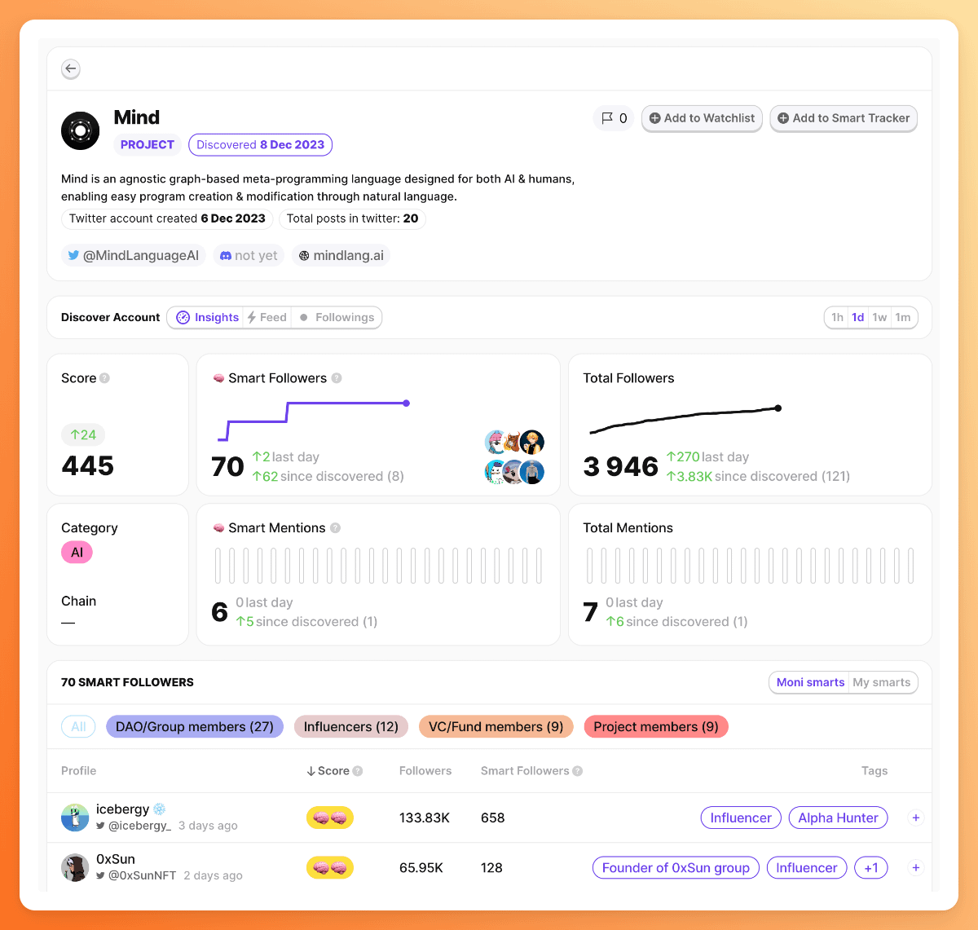Click the Smart Mentions brain icon
978x930 pixels.
(x=218, y=528)
